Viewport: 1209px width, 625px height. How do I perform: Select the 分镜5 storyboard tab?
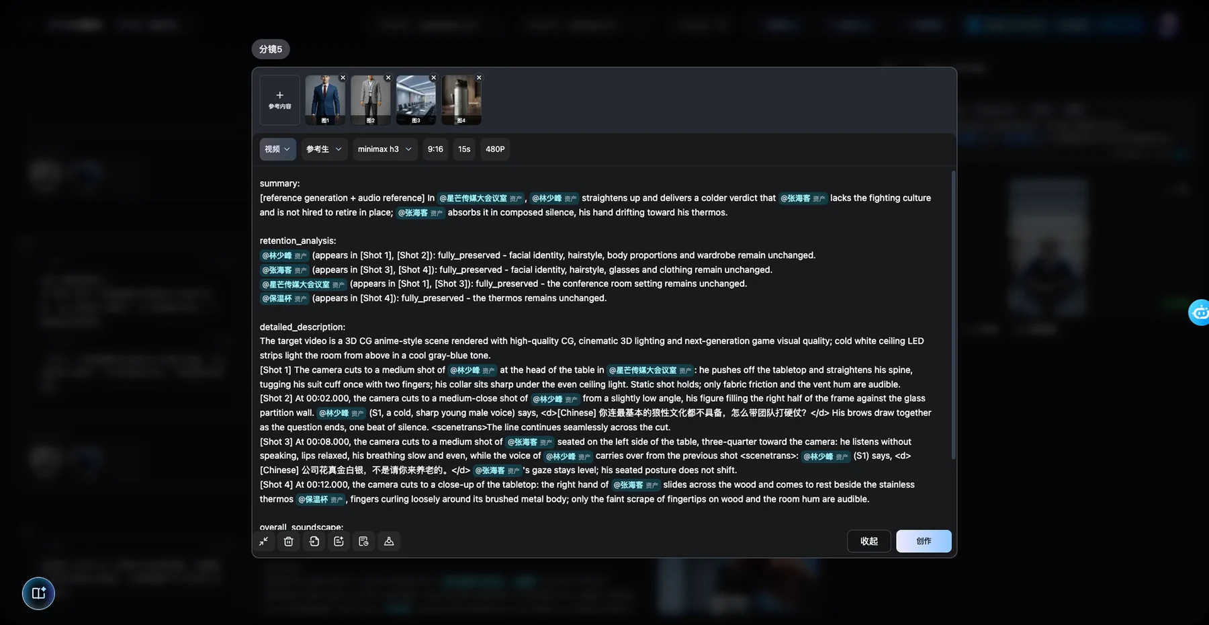(271, 49)
